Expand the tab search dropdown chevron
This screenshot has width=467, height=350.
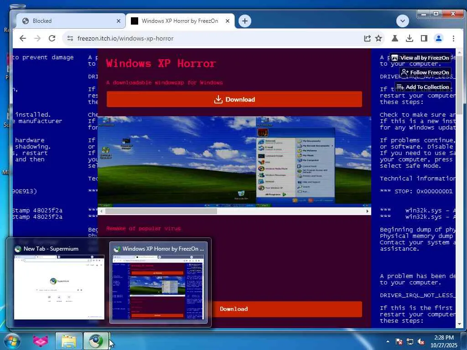(403, 21)
